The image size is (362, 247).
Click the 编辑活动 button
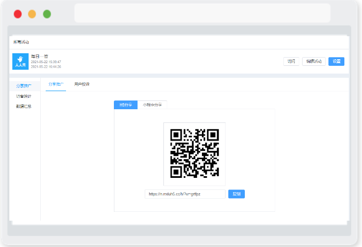314,61
